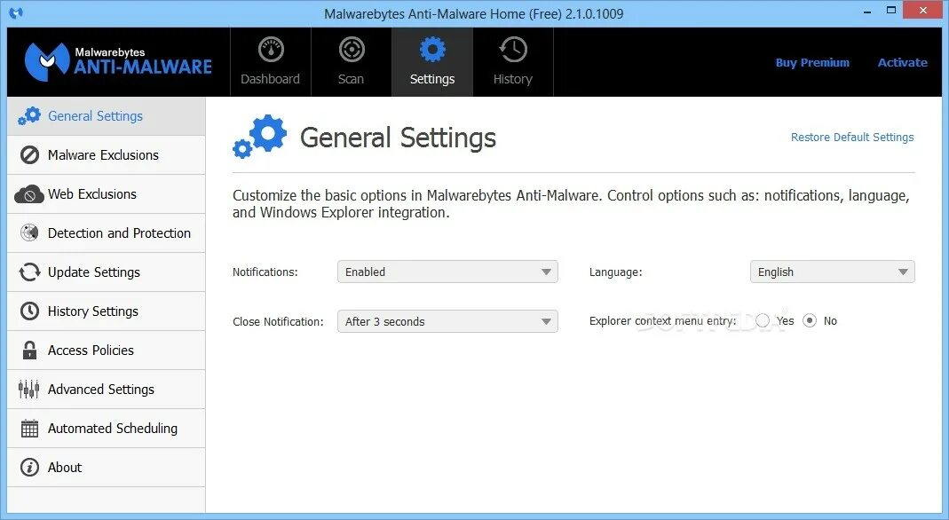Click the About info icon
This screenshot has height=520, width=949.
click(29, 468)
